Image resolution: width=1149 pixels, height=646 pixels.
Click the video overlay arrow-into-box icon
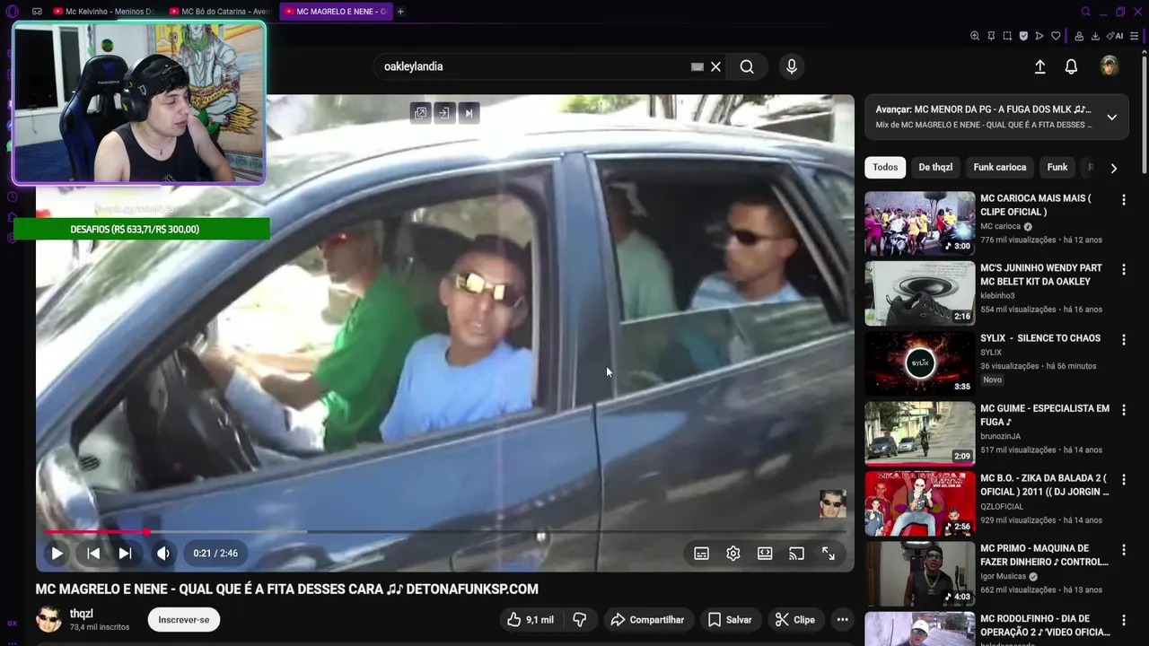[x=444, y=113]
